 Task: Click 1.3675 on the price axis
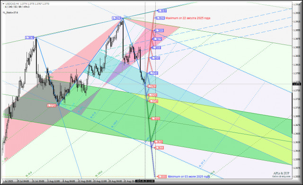click(x=297, y=125)
